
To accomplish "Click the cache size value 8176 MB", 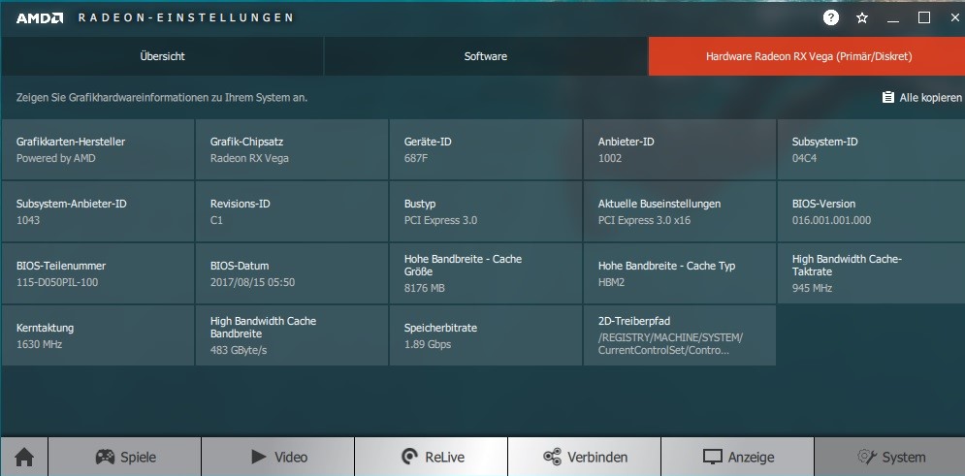I will point(425,289).
